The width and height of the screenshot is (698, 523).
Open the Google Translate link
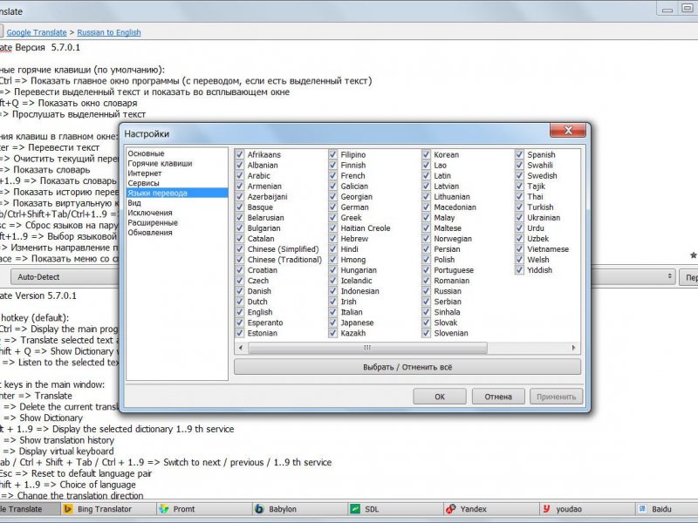[37, 32]
